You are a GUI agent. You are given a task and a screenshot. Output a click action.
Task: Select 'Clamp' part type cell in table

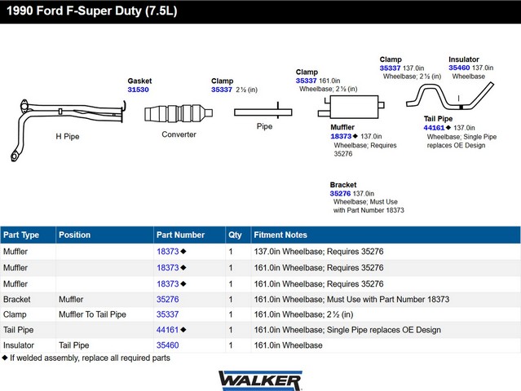(x=15, y=314)
